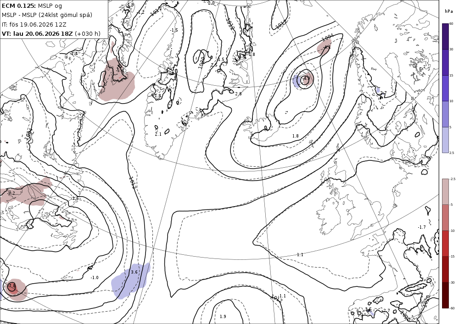The image size is (459, 324).
Task: Select the '2.1' difference value
Action: click(158, 134)
